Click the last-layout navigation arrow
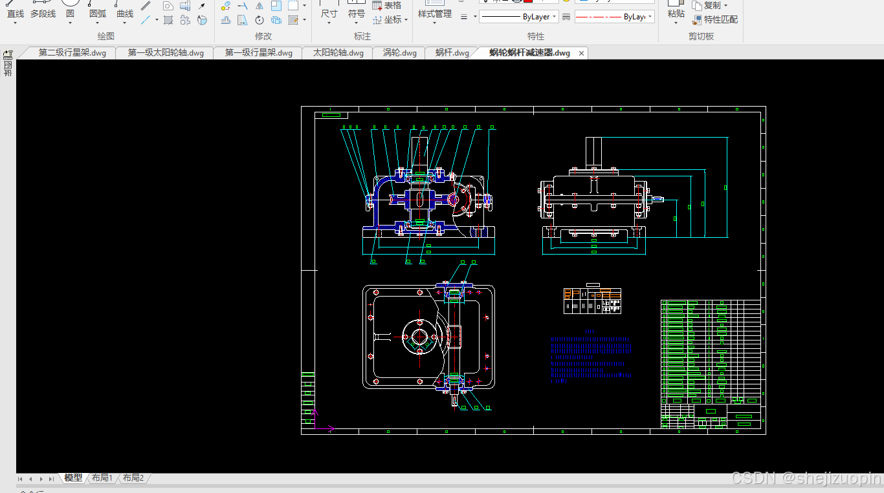884x493 pixels. coord(51,479)
